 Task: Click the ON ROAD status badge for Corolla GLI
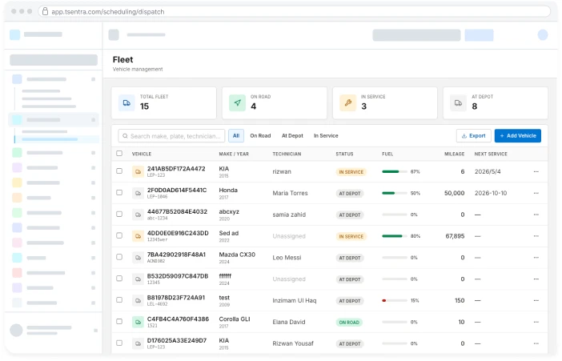pyautogui.click(x=349, y=323)
